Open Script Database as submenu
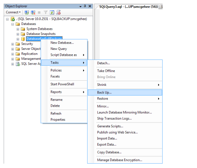 pyautogui.click(x=64, y=55)
